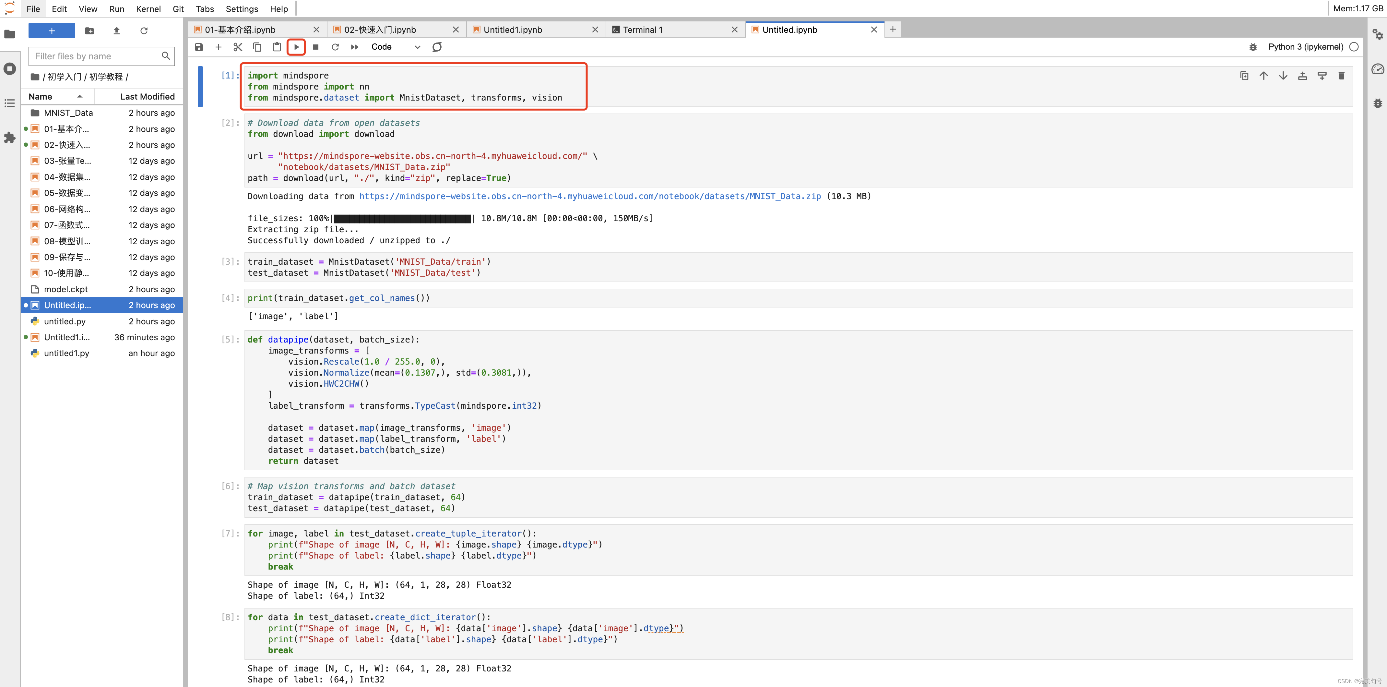The height and width of the screenshot is (687, 1387).
Task: Open the Kernel menu
Action: point(148,9)
